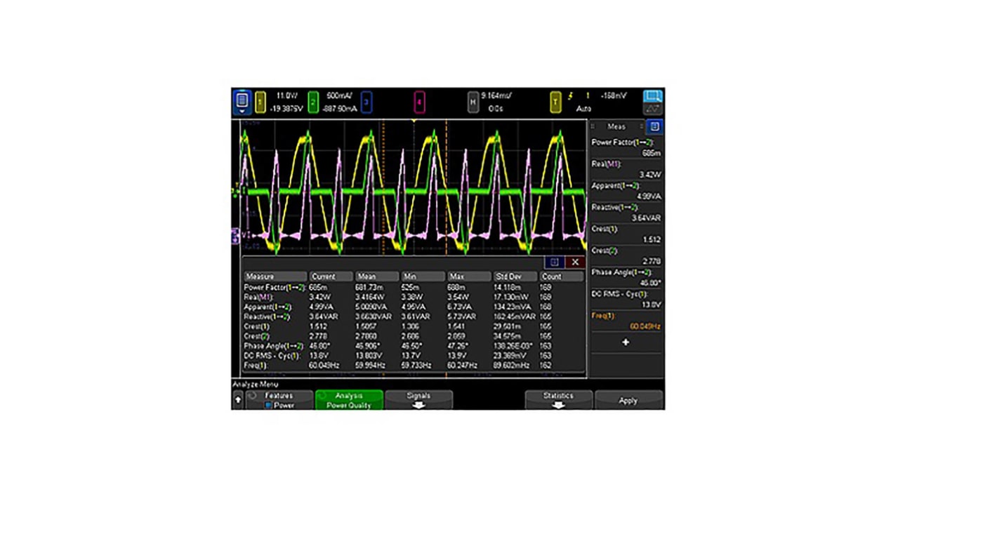
Task: Open the main menu via top-left scope icon
Action: click(242, 102)
